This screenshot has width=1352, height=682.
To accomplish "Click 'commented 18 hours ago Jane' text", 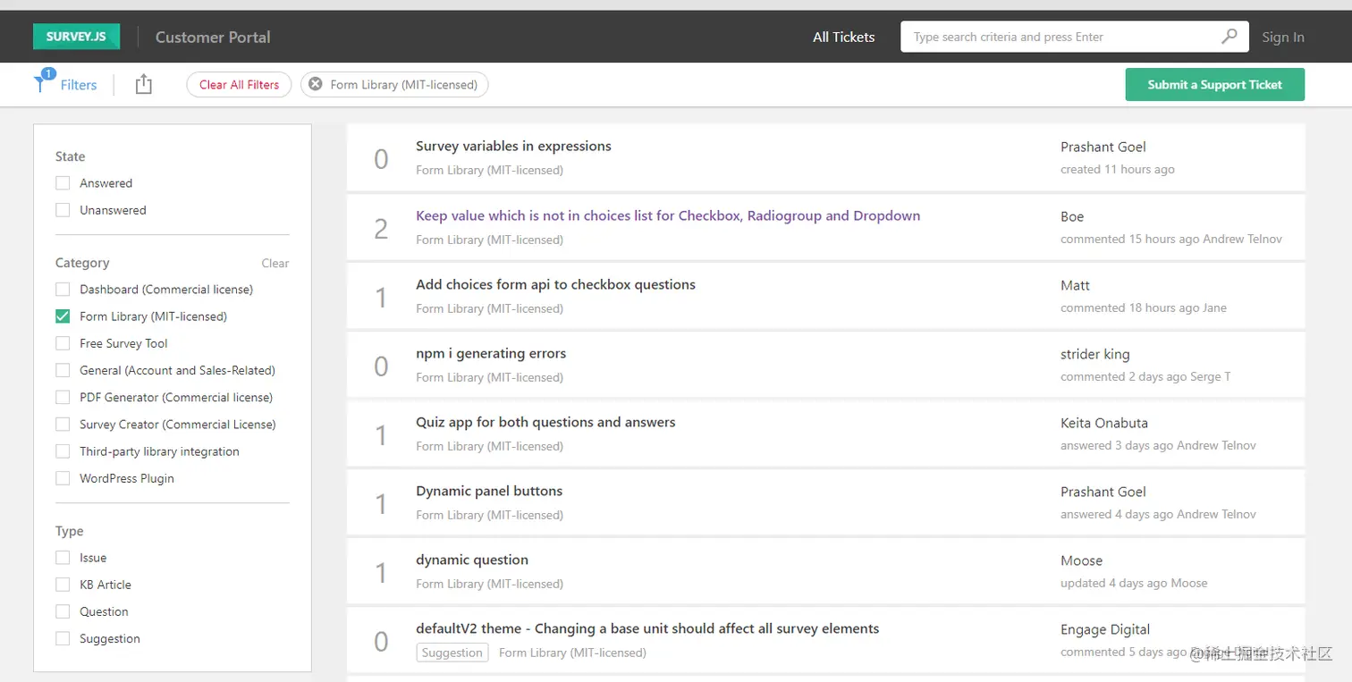I will [x=1144, y=307].
